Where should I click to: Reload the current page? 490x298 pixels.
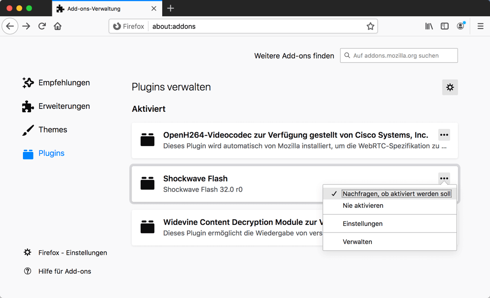point(42,26)
